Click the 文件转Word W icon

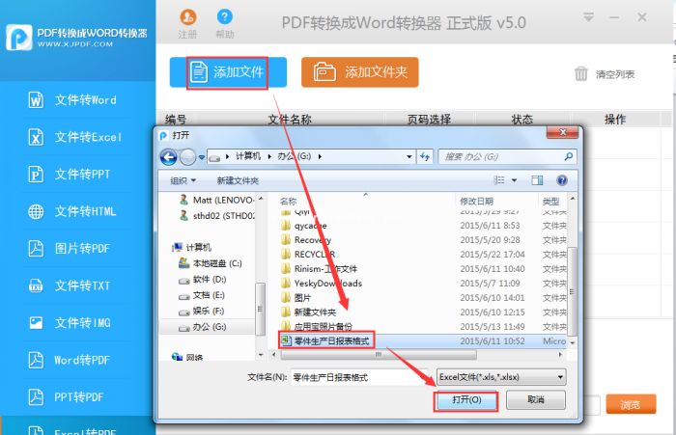36,100
